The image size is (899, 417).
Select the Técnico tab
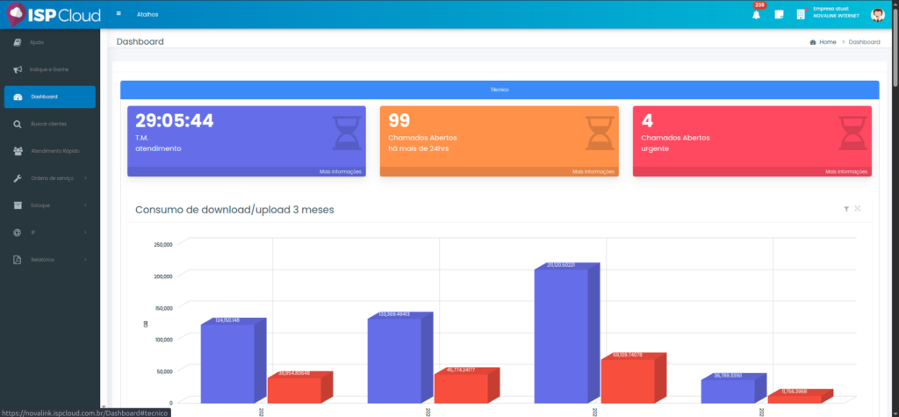tap(500, 90)
